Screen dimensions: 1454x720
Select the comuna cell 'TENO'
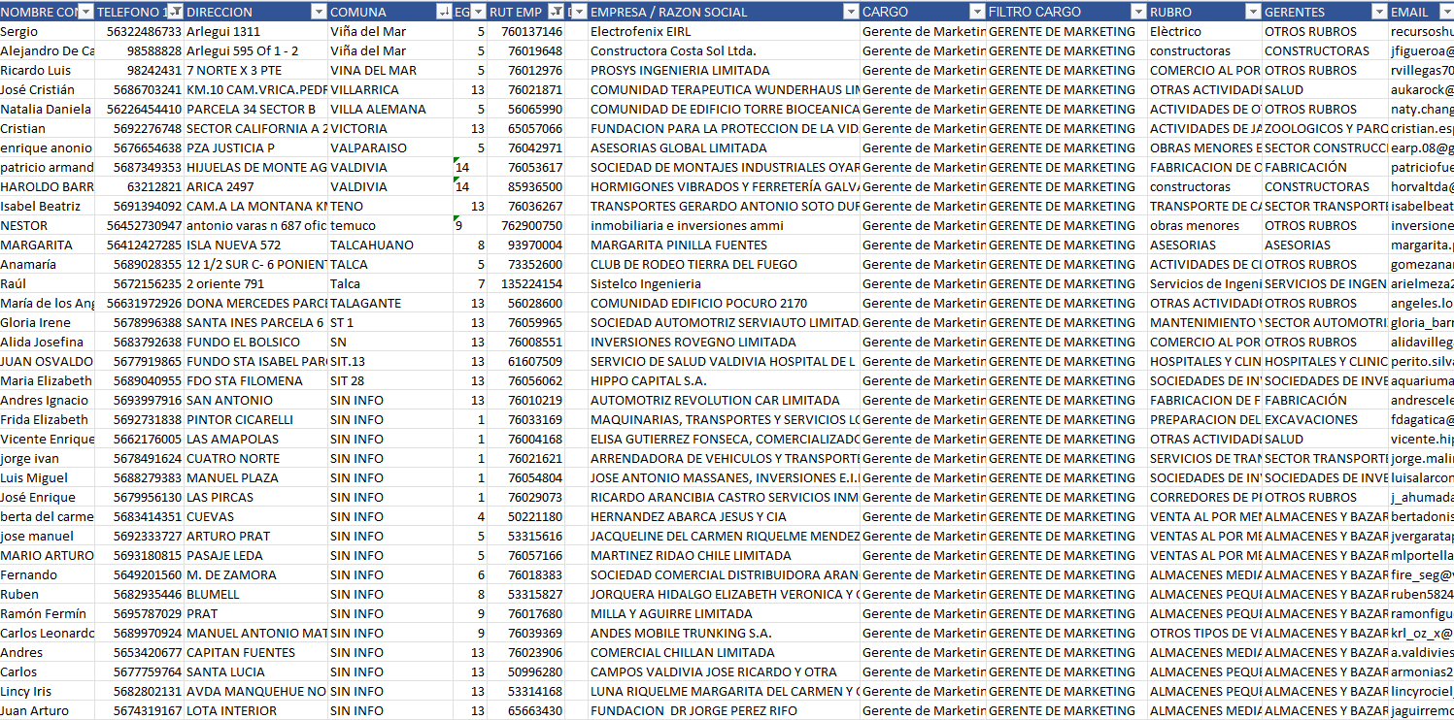pyautogui.click(x=390, y=206)
